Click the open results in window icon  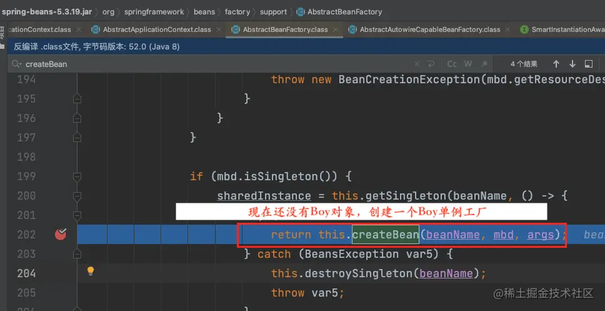588,64
